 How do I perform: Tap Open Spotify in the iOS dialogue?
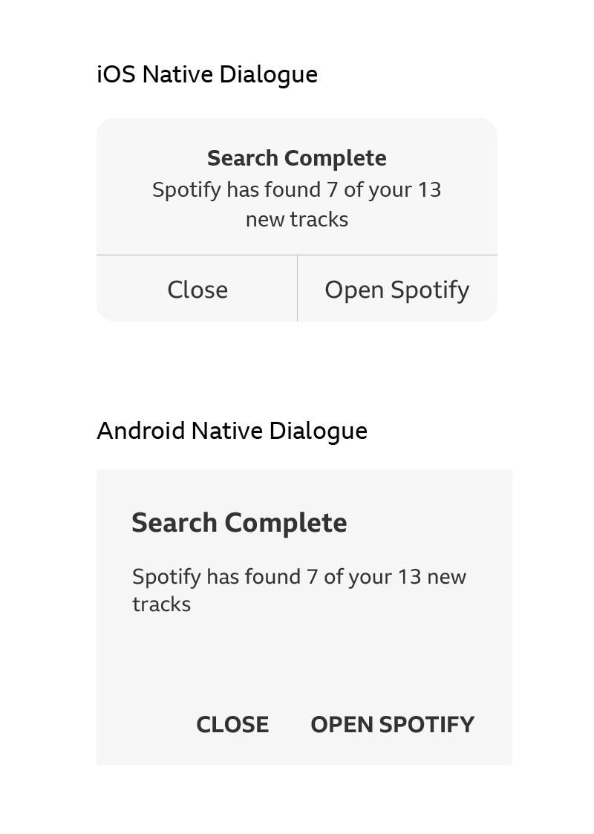396,290
